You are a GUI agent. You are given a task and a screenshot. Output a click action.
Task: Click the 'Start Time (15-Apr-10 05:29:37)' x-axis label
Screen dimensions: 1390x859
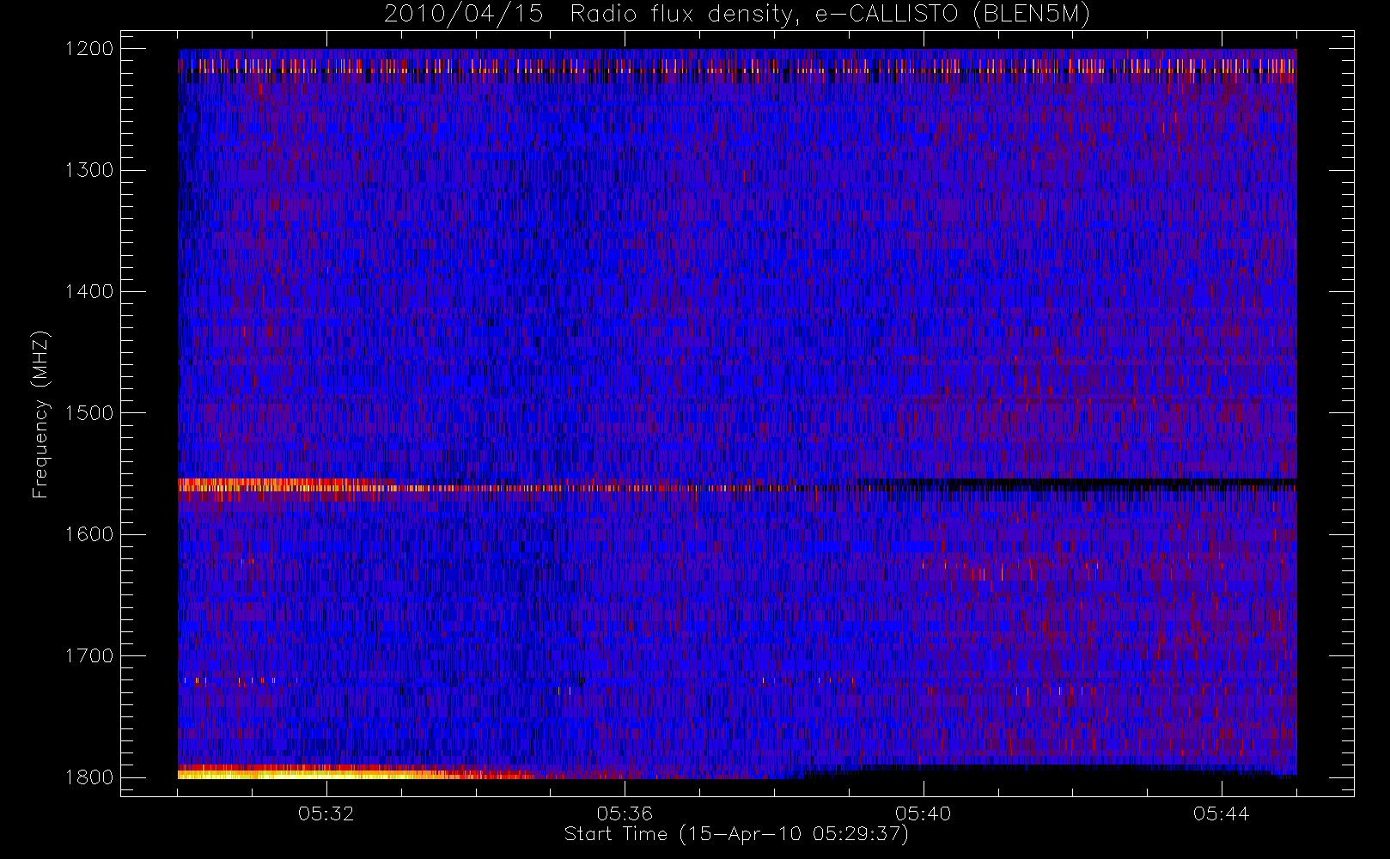tap(736, 834)
